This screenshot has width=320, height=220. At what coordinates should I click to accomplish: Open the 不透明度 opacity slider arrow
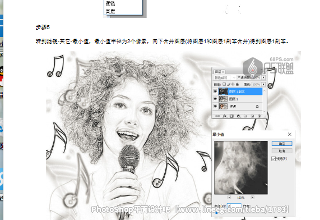(x=263, y=77)
